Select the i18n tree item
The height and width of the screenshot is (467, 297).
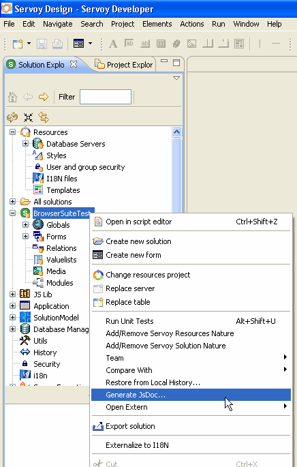pos(40,376)
